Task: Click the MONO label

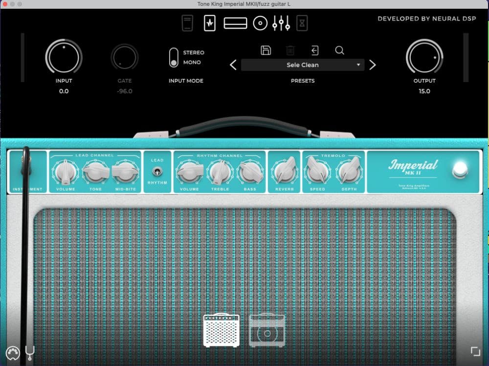Action: pyautogui.click(x=192, y=63)
